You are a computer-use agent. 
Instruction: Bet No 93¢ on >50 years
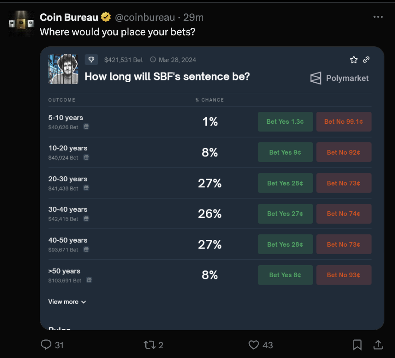344,275
